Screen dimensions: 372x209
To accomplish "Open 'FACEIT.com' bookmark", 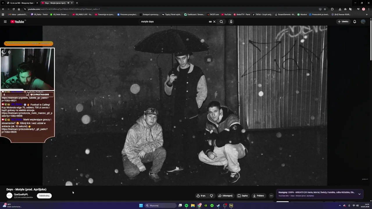I will pos(213,14).
